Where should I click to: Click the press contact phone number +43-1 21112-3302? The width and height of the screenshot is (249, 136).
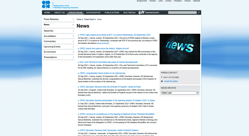click(171, 77)
